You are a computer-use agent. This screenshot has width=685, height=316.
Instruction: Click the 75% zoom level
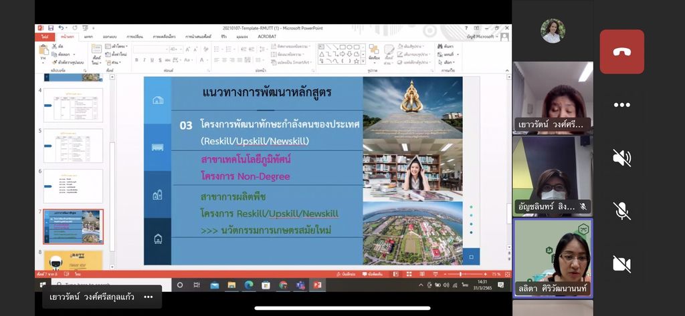tap(496, 274)
